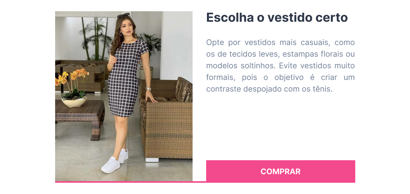Select the heading Escolha o vestido certo
The width and height of the screenshot is (410, 194).
coord(277,17)
